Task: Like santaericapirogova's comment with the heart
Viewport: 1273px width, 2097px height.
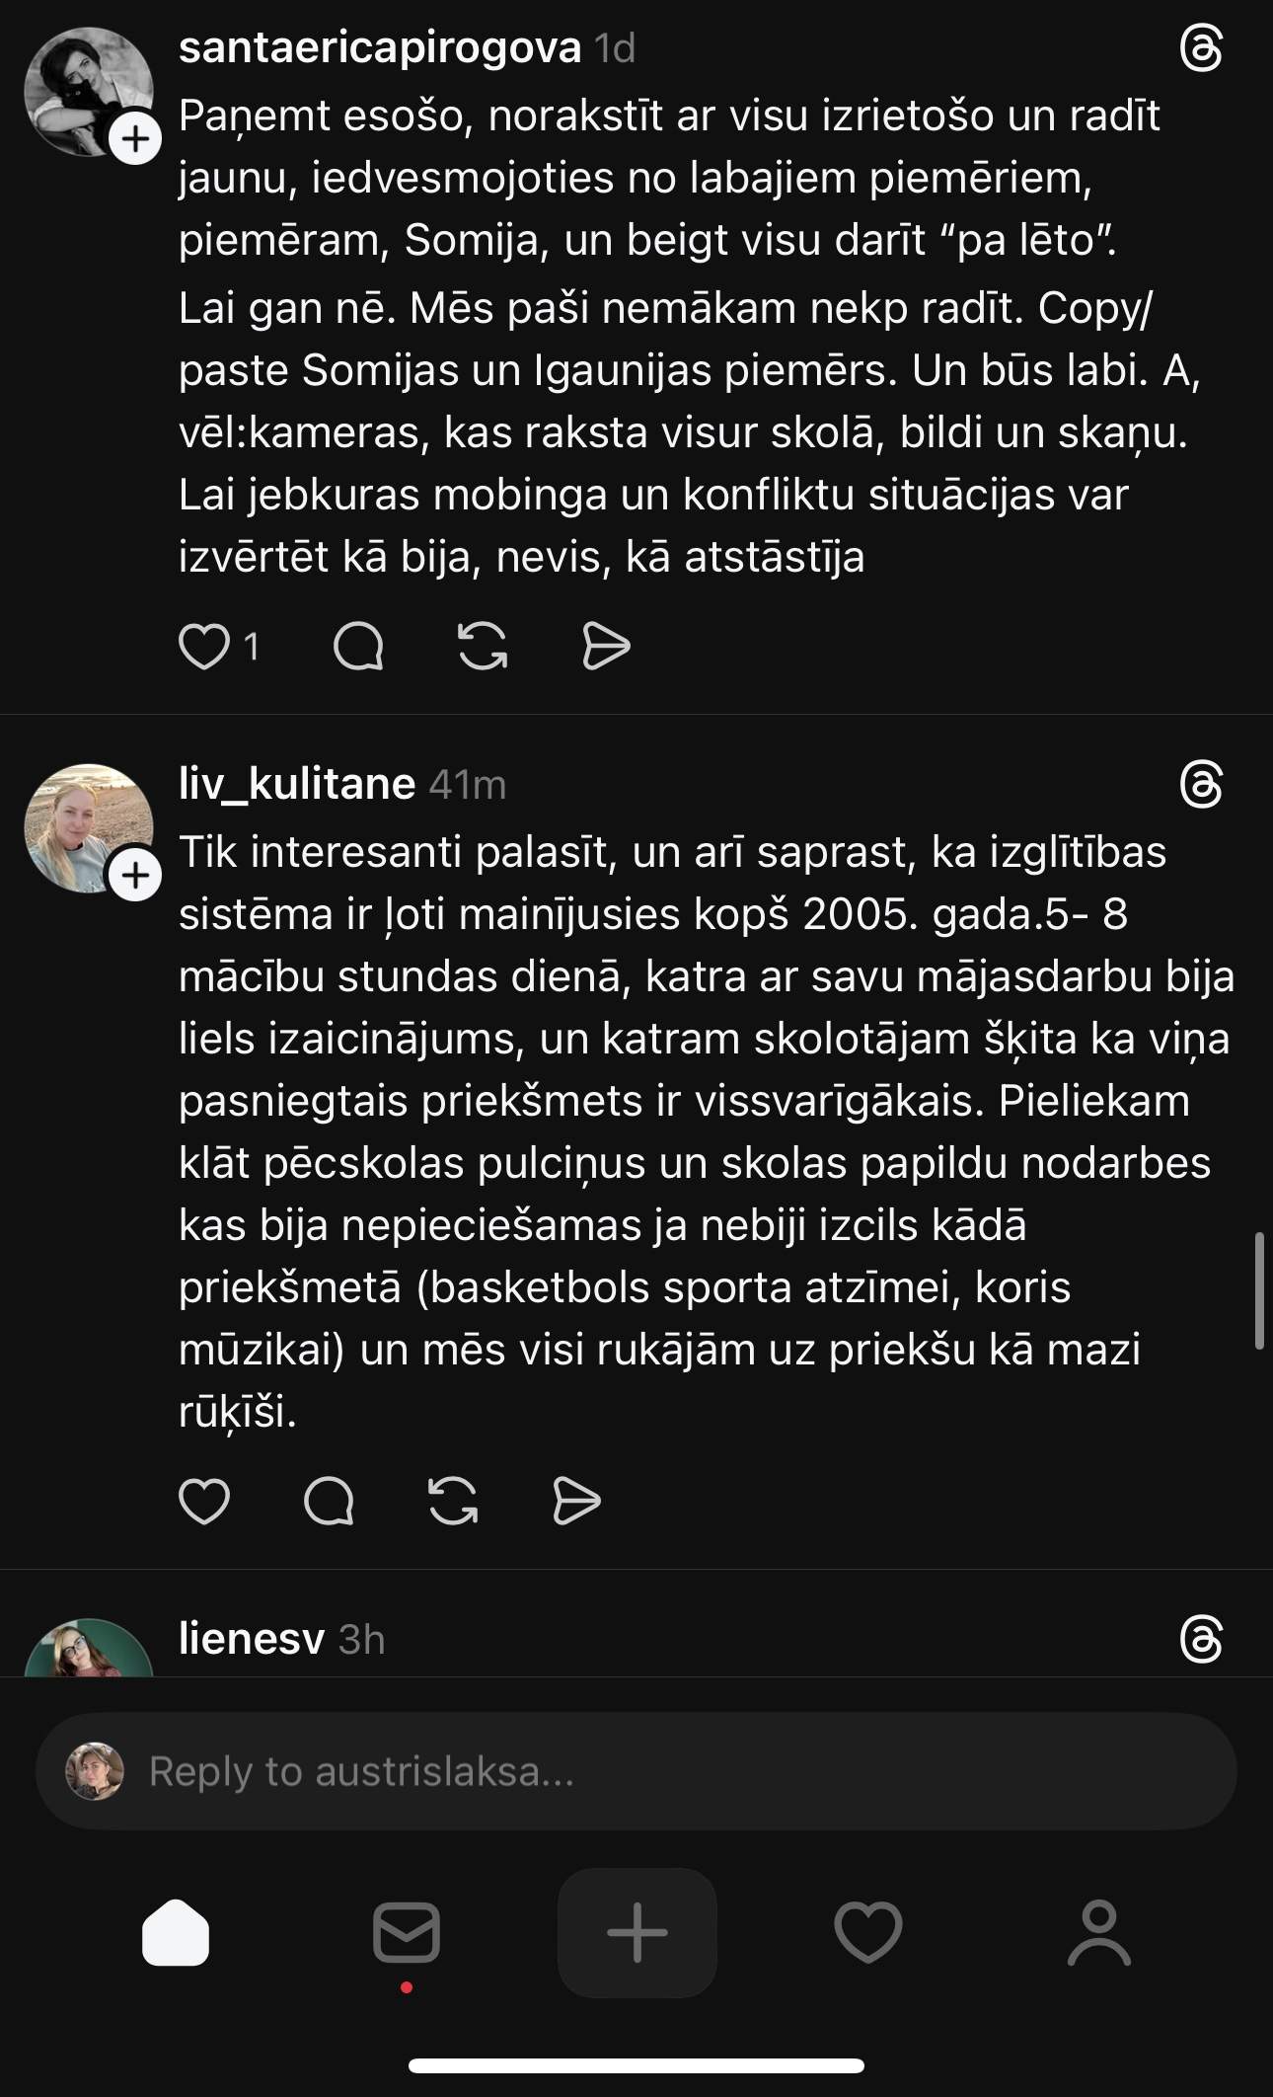Action: (x=204, y=647)
